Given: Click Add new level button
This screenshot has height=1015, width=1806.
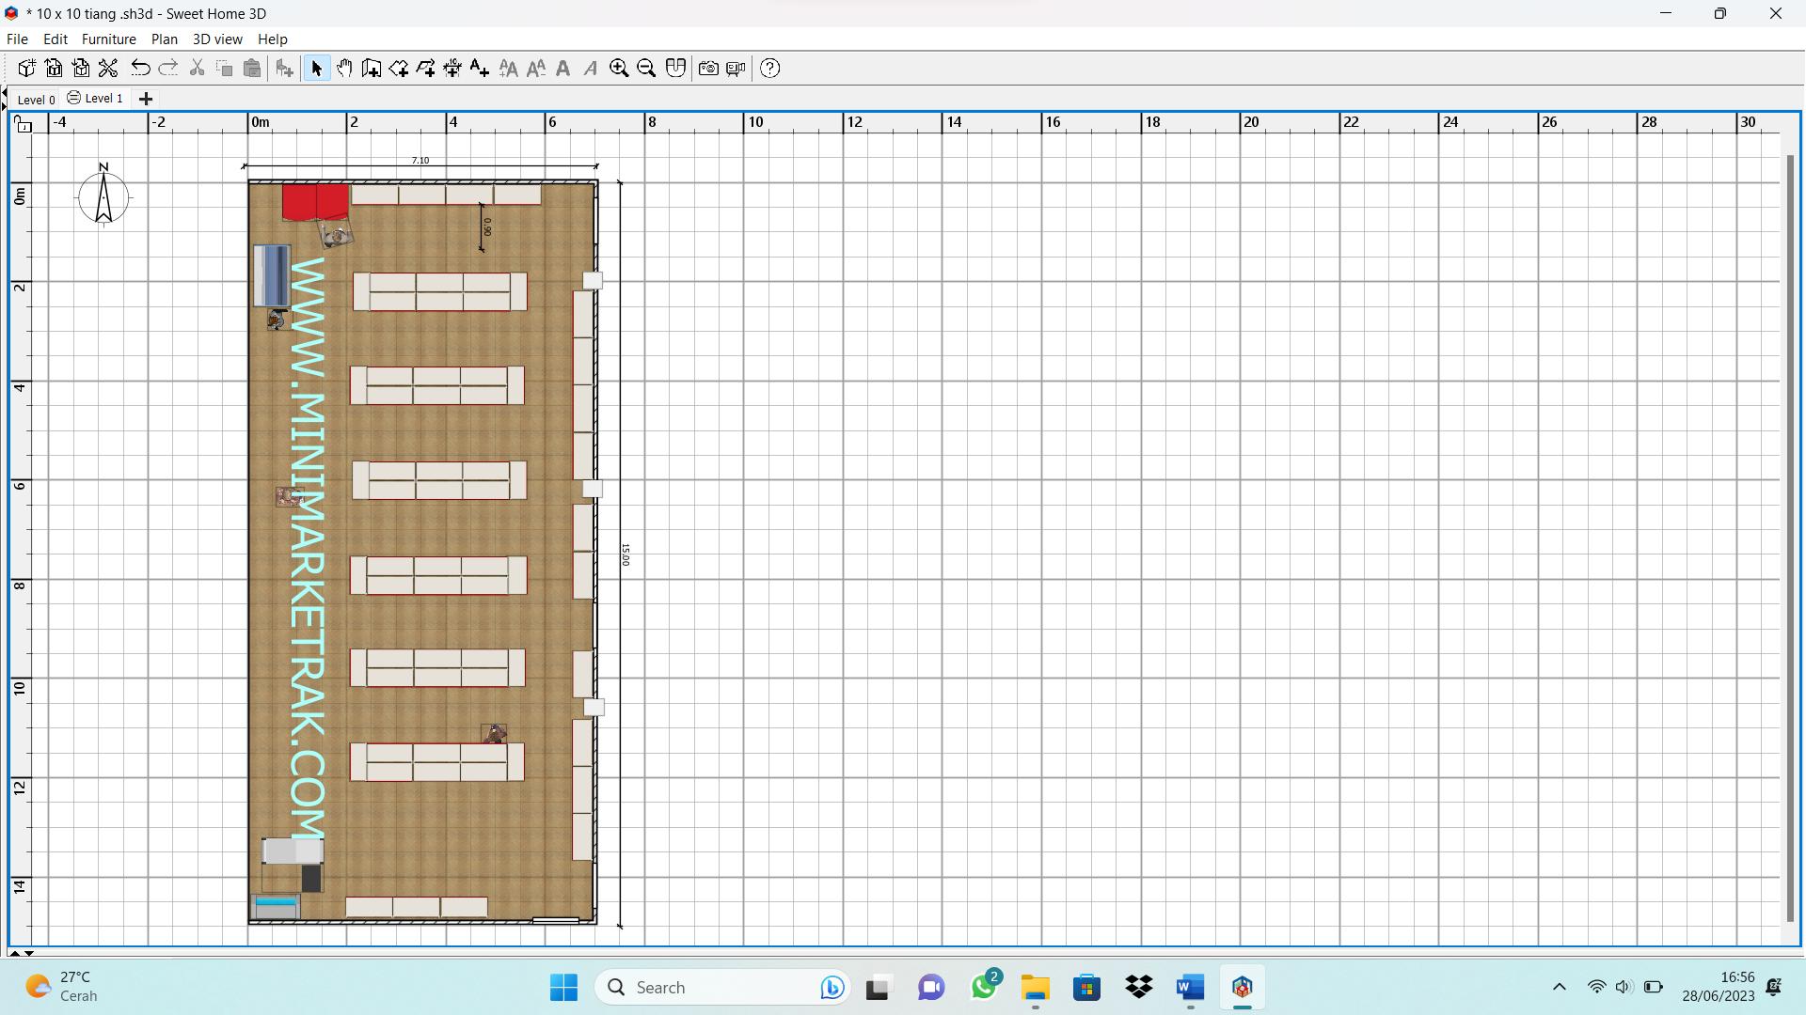Looking at the screenshot, I should pyautogui.click(x=145, y=98).
